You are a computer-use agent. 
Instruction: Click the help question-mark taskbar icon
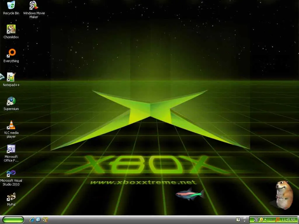(238, 220)
